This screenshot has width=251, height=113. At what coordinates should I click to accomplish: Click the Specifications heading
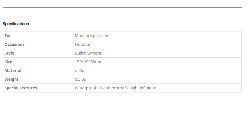click(16, 24)
